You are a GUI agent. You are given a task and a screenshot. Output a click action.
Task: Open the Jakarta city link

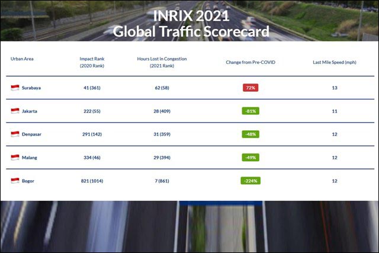(x=30, y=111)
